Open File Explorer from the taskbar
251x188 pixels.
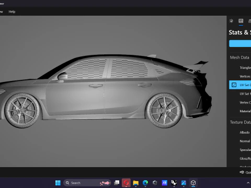click(x=136, y=183)
